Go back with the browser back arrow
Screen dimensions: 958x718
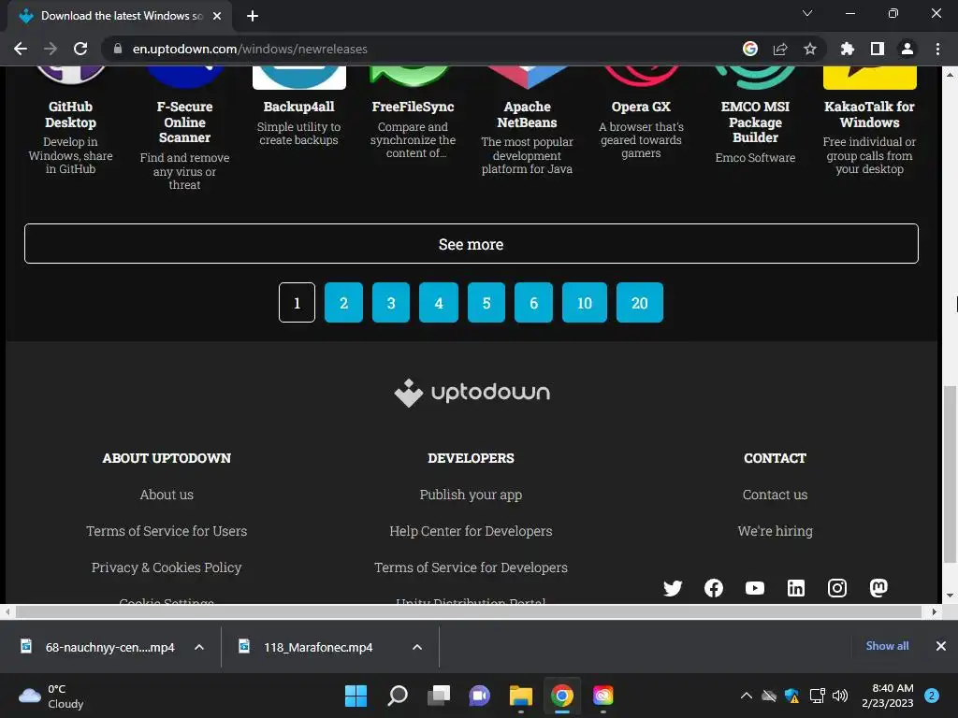click(x=21, y=49)
